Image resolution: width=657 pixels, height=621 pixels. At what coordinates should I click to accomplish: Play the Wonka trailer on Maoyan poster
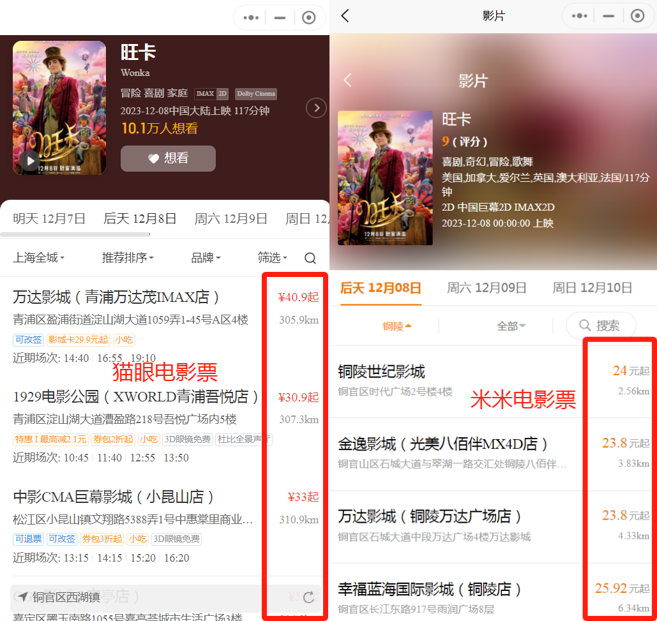pyautogui.click(x=31, y=161)
